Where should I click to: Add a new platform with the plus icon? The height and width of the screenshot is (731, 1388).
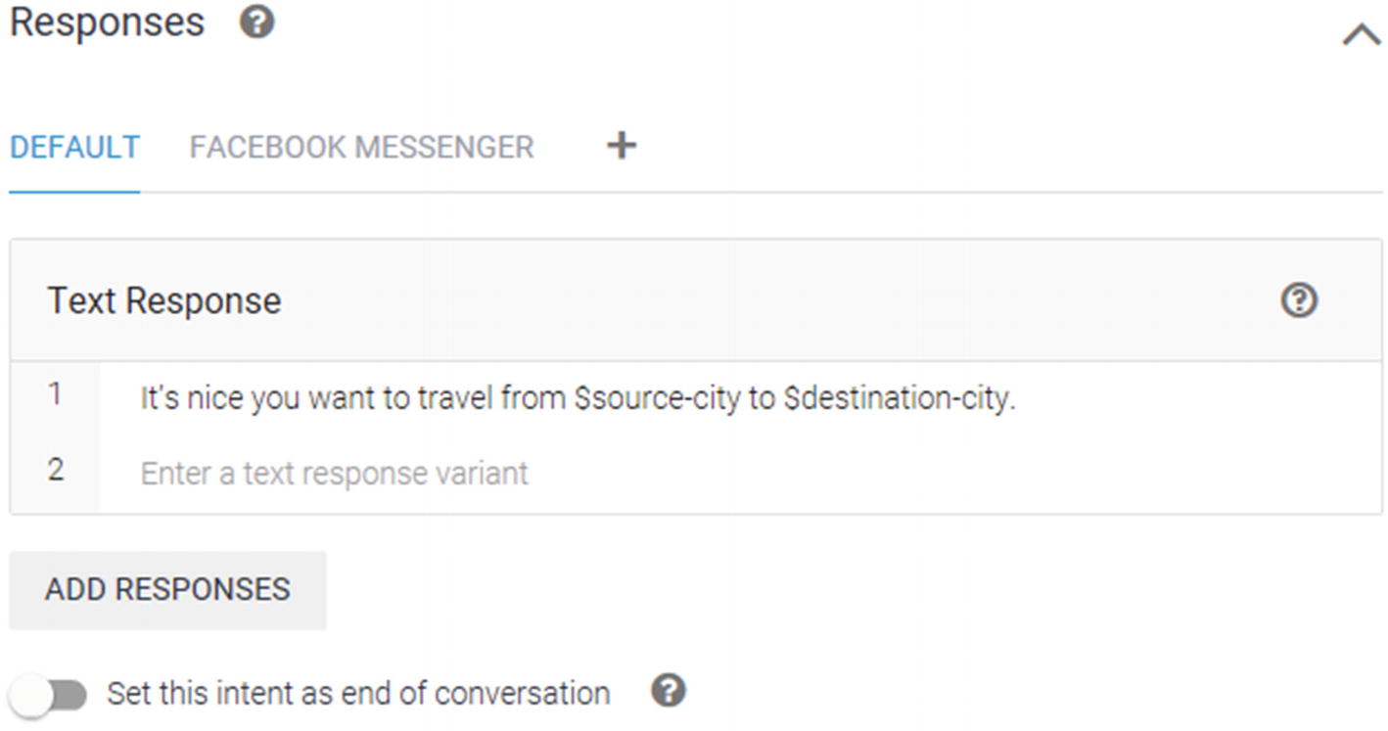622,146
